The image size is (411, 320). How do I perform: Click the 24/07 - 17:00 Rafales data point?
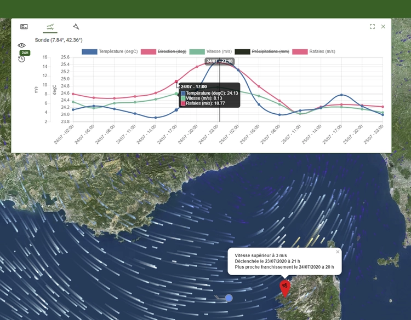point(176,82)
